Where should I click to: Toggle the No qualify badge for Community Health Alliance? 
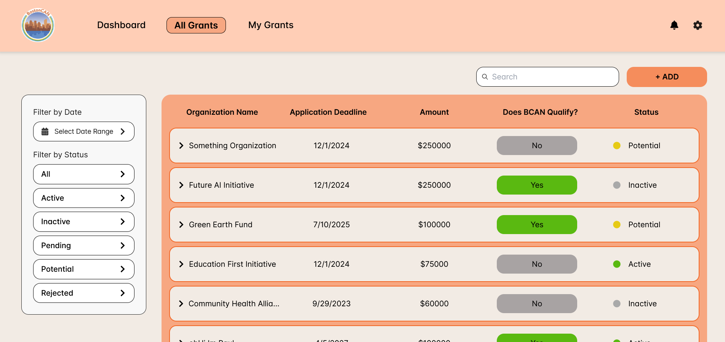pos(536,304)
